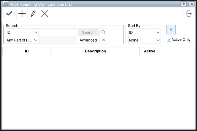
Task: Close the Price Rounding Configurations List window
Action: pyautogui.click(x=192, y=4)
